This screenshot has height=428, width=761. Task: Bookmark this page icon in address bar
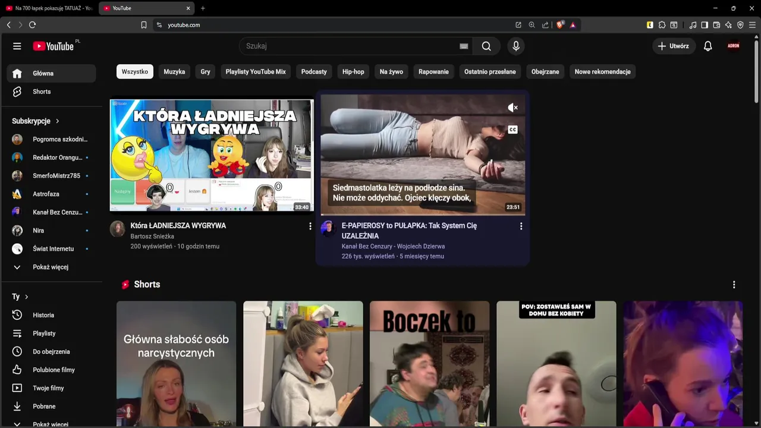(143, 25)
